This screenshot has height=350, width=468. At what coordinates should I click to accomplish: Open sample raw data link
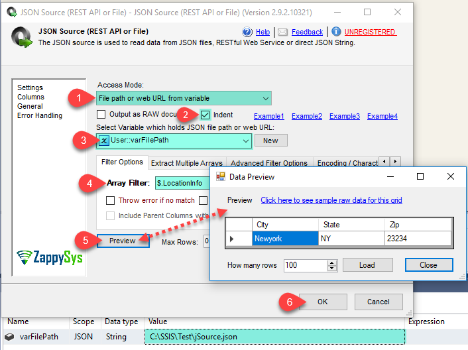click(331, 200)
